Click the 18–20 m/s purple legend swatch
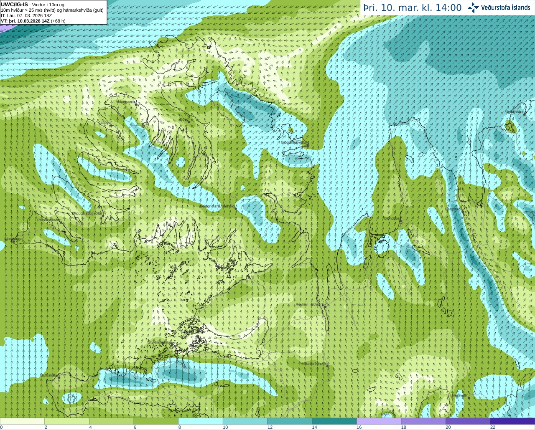Screen dimensions: 535x430 pos(423,421)
